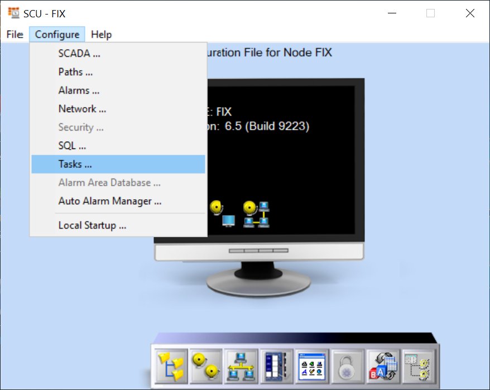
Task: Click the Security padlock toolbar icon
Action: coord(347,366)
